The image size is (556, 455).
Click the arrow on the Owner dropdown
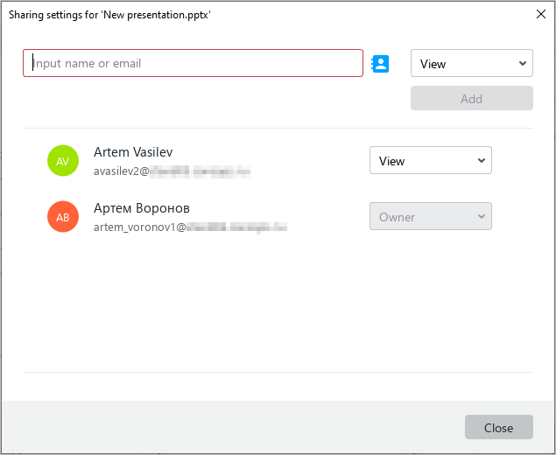click(481, 217)
